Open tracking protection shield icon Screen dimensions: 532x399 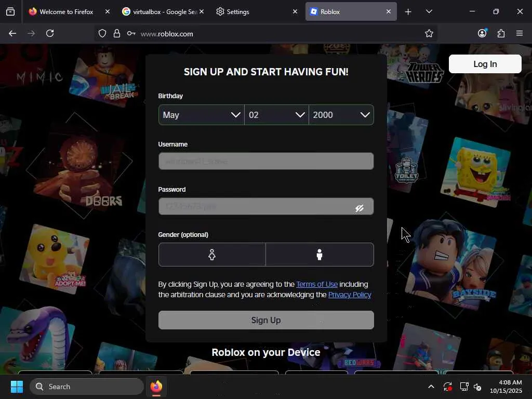click(102, 33)
